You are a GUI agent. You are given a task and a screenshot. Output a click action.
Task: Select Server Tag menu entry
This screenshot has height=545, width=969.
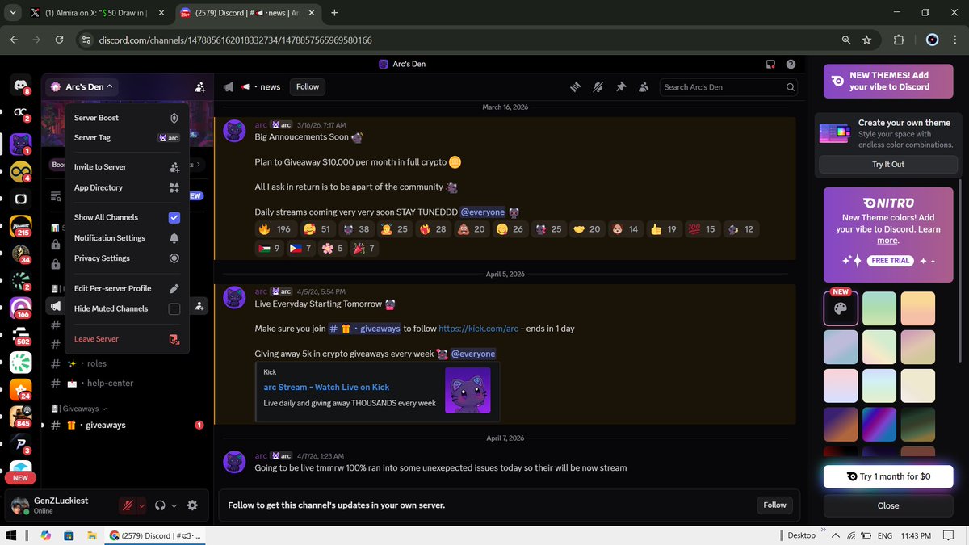click(x=127, y=138)
